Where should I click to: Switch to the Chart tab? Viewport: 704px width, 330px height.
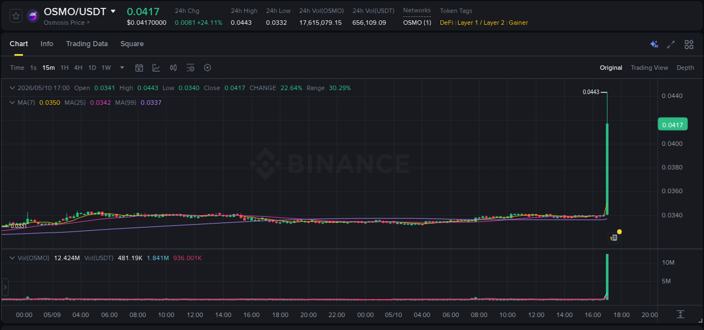point(19,44)
